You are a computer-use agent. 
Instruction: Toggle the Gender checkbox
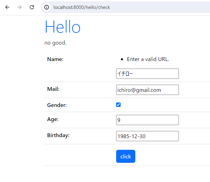click(119, 105)
